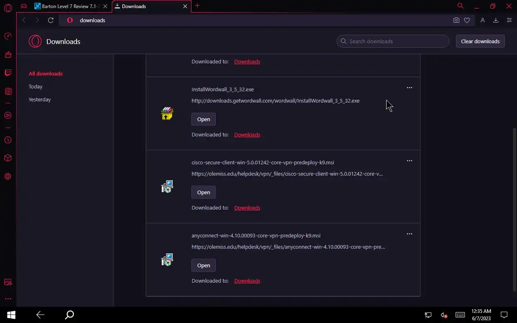Click the browser back arrow
Viewport: 517px width, 323px height.
pyautogui.click(x=24, y=20)
